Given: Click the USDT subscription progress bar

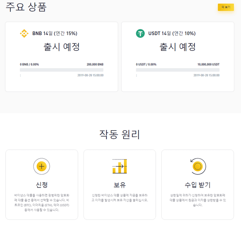Looking at the screenshot, I should point(178,70).
